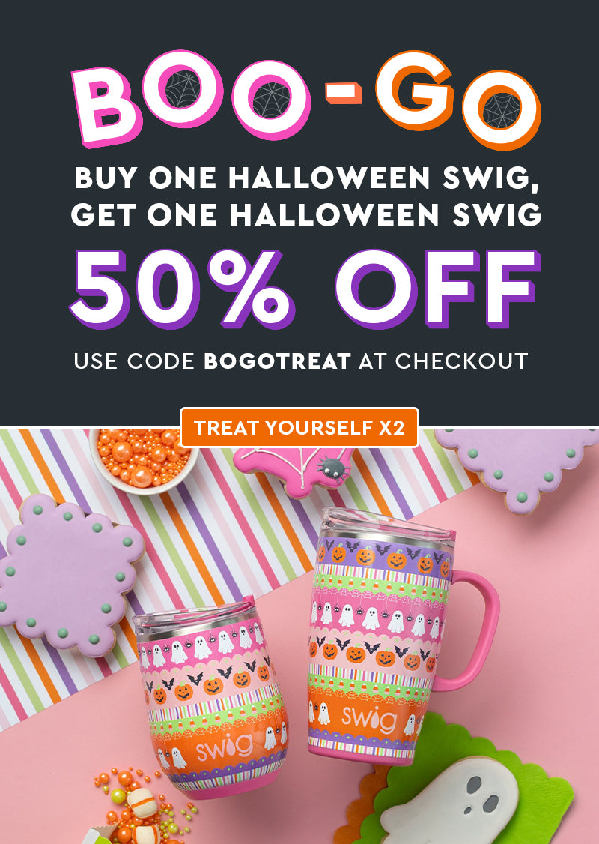Click the TREAT YOURSELF X2 button

tap(299, 428)
